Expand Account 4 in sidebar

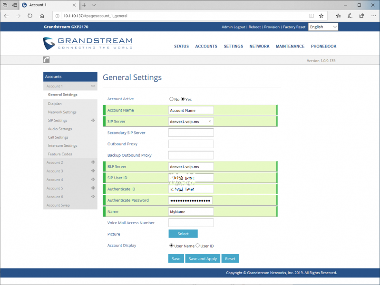point(93,180)
